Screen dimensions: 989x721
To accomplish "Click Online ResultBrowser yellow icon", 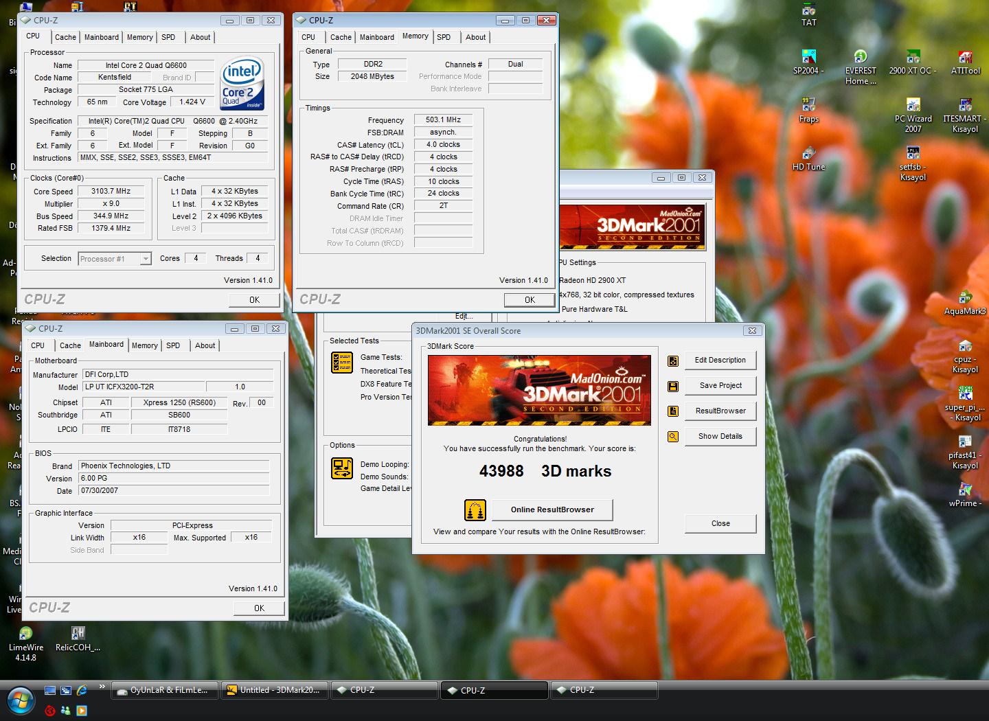I will click(x=475, y=510).
